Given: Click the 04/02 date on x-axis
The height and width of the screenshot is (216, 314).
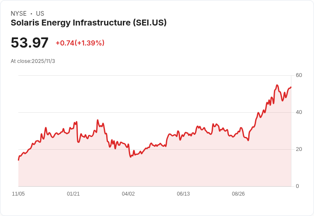Looking at the screenshot, I should point(128,194).
